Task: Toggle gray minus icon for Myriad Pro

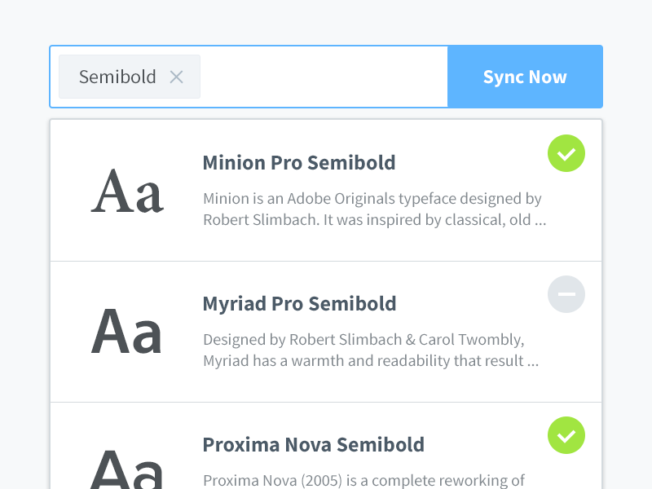Action: point(566,294)
